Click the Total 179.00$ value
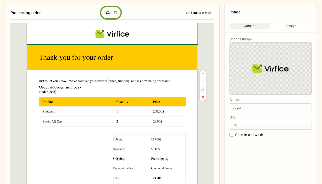This screenshot has height=184, width=322. coord(156,178)
